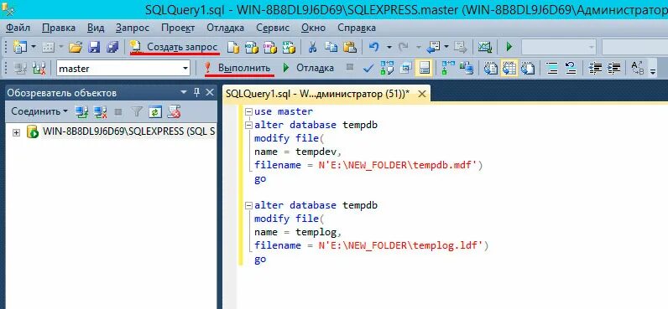Expand the WIN-8B8DL9J6D69\SQLEXPRESS server node
The height and width of the screenshot is (309, 668).
pos(16,132)
